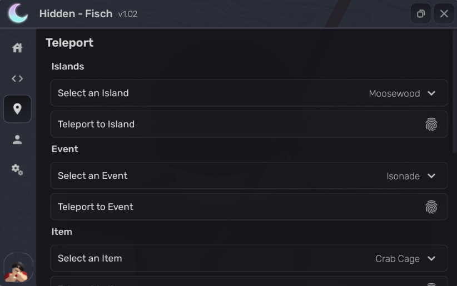Viewport: 457px width, 286px height.
Task: Open the Home sidebar icon
Action: point(17,48)
